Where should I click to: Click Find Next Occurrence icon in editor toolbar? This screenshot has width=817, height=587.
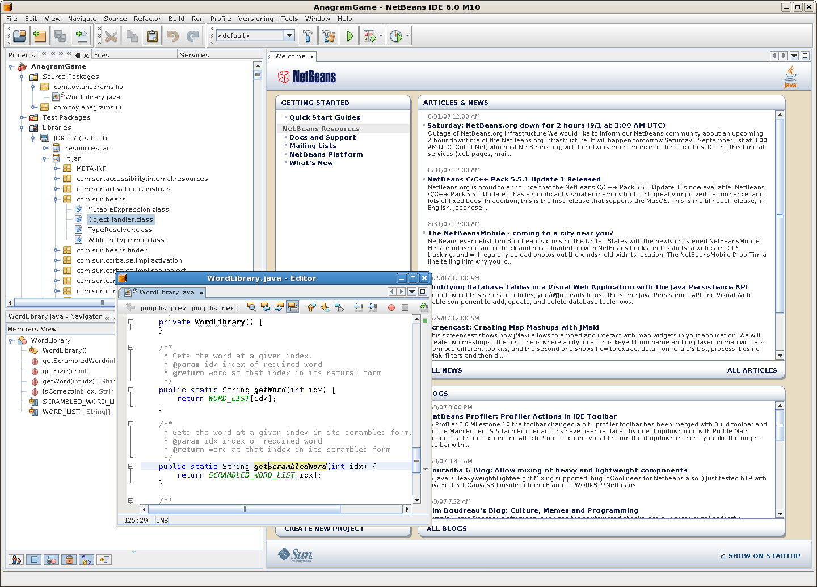coord(279,307)
